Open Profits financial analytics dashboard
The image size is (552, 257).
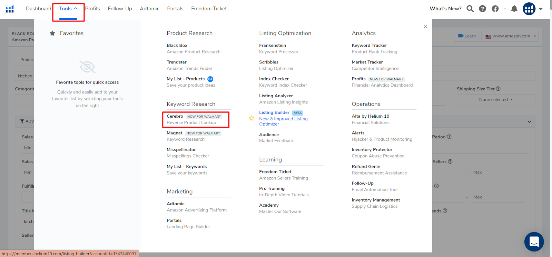point(382,82)
